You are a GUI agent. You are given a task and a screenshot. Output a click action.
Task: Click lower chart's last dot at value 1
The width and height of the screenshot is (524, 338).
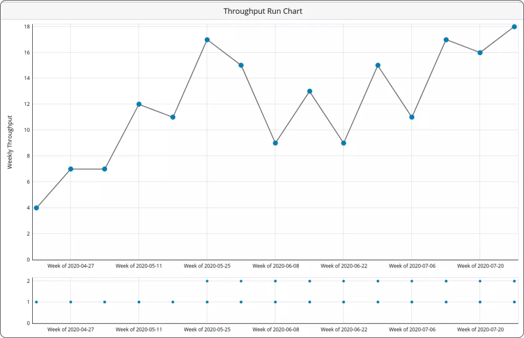point(514,302)
